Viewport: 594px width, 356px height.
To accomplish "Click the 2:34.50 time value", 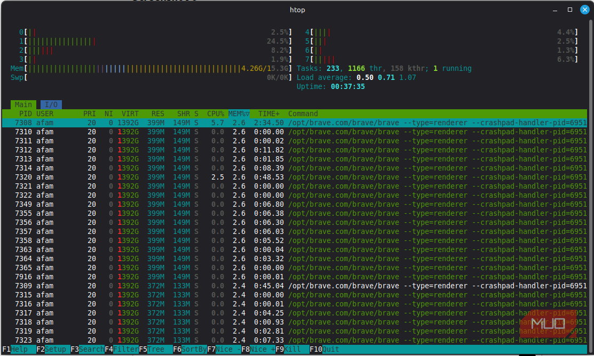I will coord(269,123).
